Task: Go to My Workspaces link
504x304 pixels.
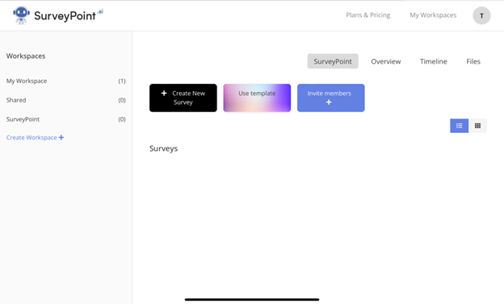Action: click(x=433, y=15)
